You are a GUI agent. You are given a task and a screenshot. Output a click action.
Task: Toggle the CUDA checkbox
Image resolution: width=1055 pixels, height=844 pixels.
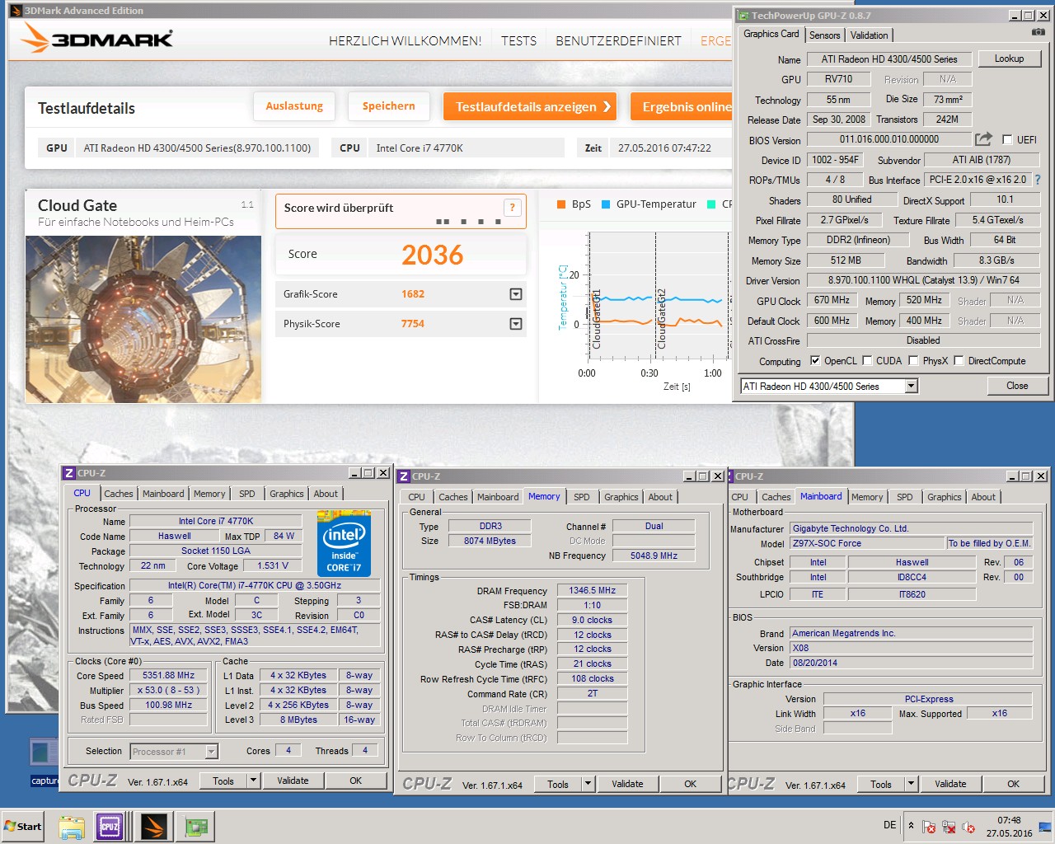click(867, 360)
